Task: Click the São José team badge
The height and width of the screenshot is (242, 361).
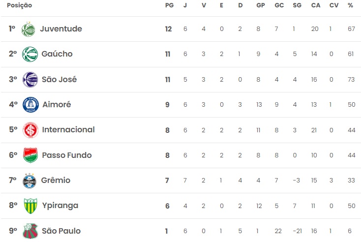Action: (30, 80)
